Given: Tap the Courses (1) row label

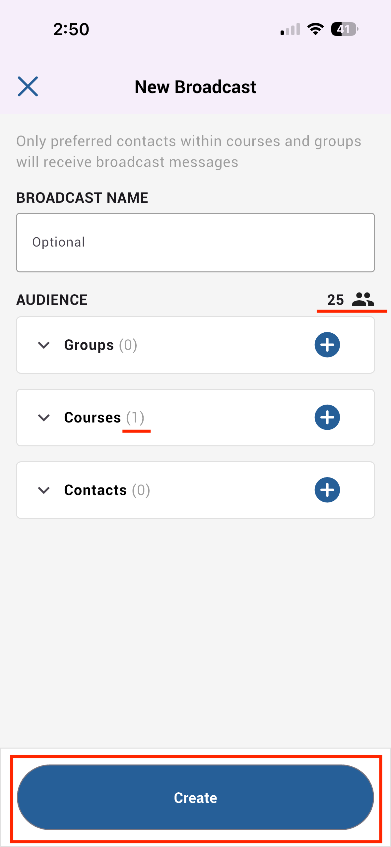Looking at the screenshot, I should coord(104,418).
